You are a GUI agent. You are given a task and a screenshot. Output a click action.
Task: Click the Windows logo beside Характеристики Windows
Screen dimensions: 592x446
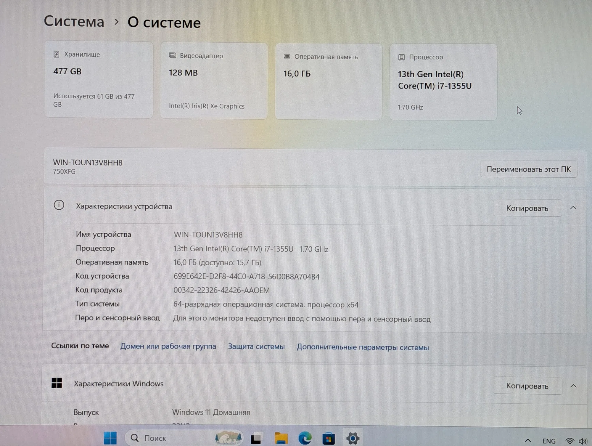tap(57, 383)
